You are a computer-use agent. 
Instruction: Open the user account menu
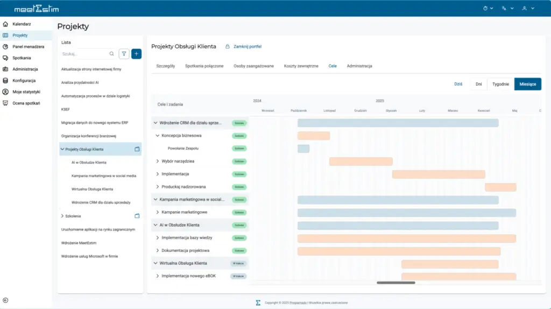tap(528, 9)
